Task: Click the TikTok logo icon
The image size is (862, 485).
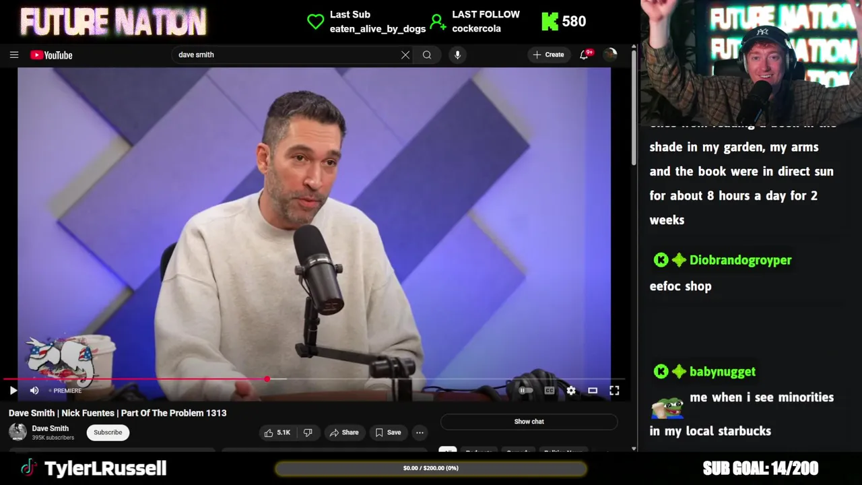Action: coord(28,468)
